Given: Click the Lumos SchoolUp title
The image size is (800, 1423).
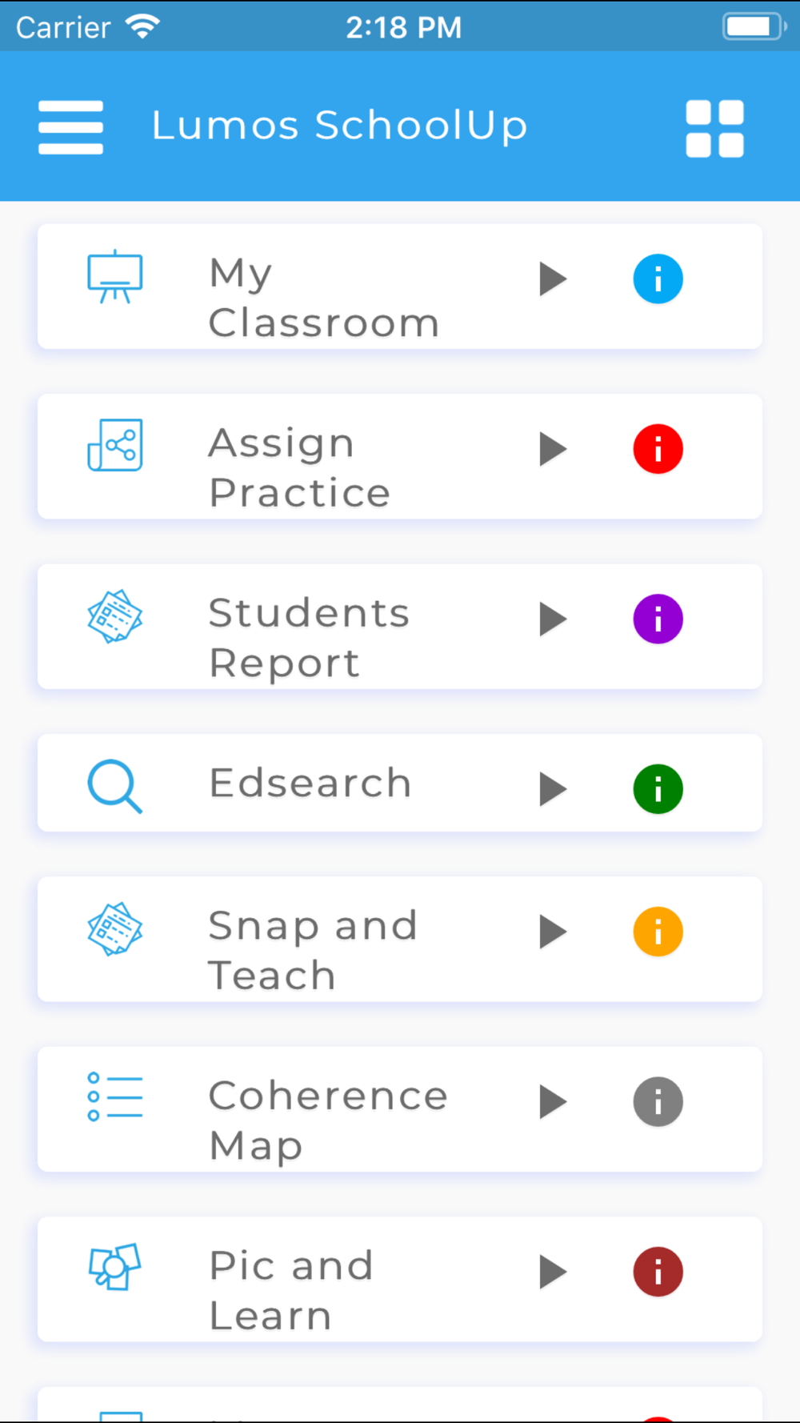Looking at the screenshot, I should 340,126.
